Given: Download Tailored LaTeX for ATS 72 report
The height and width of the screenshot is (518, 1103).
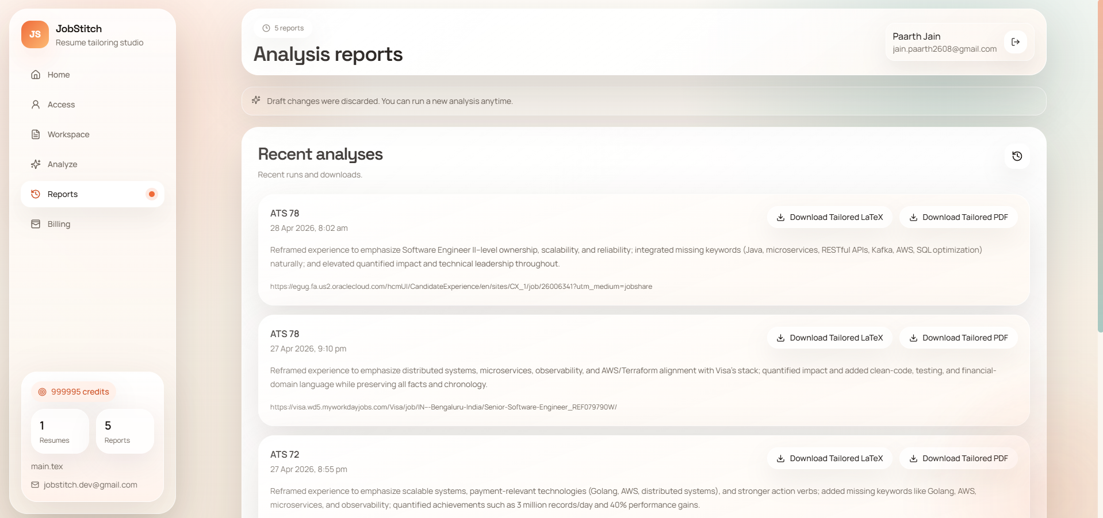Looking at the screenshot, I should (x=829, y=458).
